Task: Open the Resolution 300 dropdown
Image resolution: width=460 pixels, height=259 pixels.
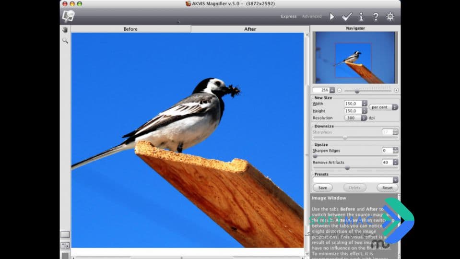Action: click(x=355, y=118)
